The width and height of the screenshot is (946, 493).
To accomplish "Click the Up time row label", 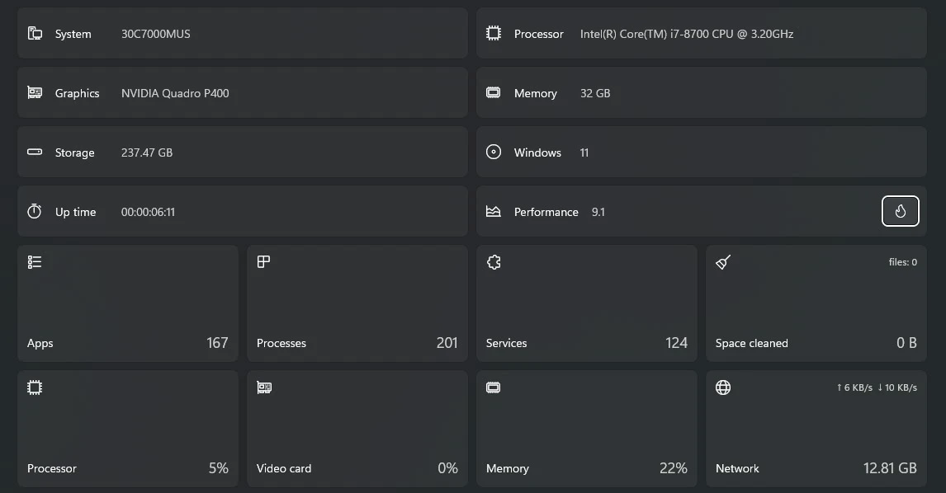I will 75,212.
